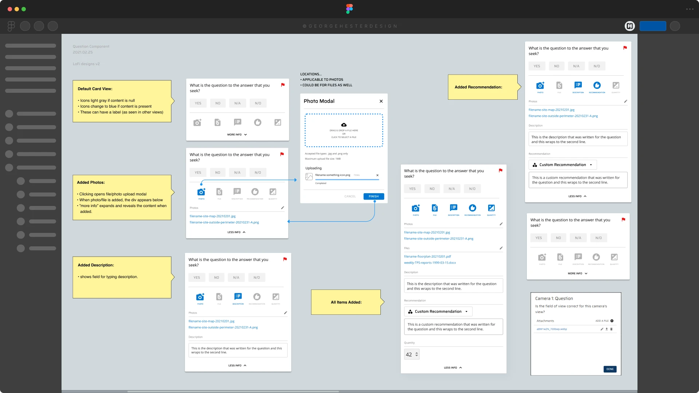Image resolution: width=699 pixels, height=393 pixels.
Task: Click the Figma menu bar icon top center
Action: (x=349, y=9)
